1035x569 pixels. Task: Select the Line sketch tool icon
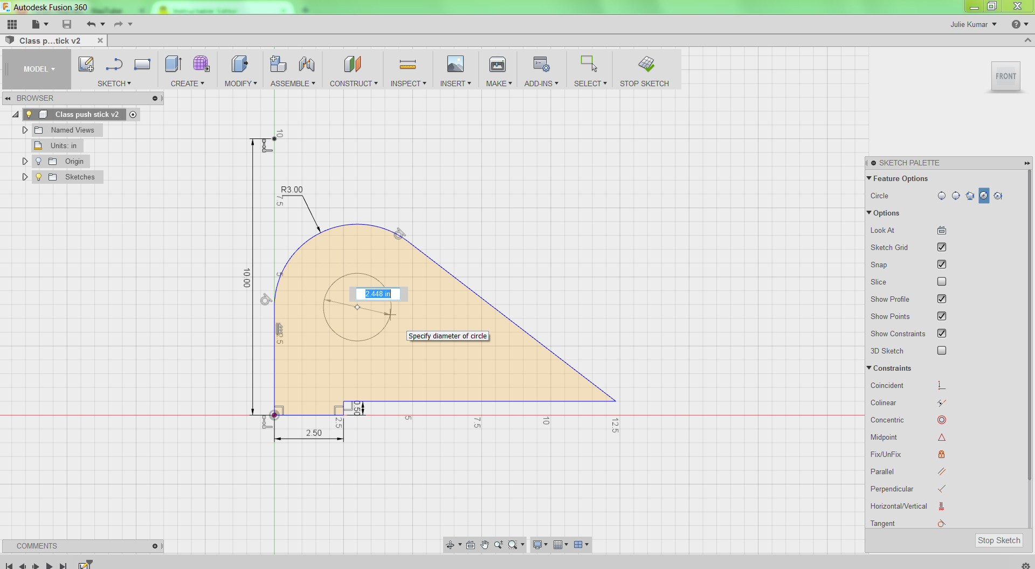tap(114, 64)
